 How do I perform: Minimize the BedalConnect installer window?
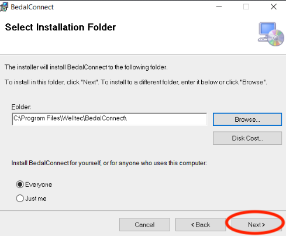coord(219,6)
